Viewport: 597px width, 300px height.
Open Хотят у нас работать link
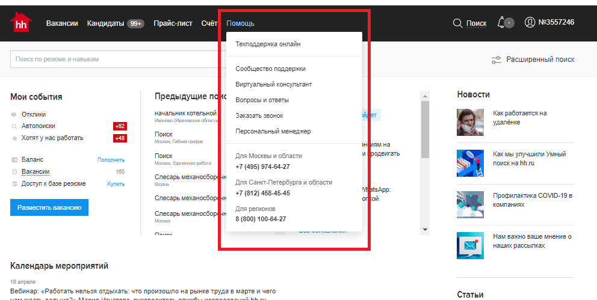point(52,138)
